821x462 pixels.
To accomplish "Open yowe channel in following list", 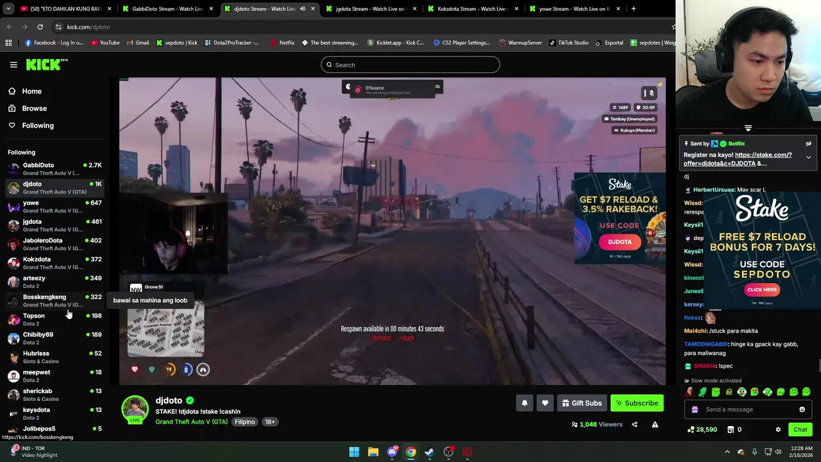I will pyautogui.click(x=55, y=207).
